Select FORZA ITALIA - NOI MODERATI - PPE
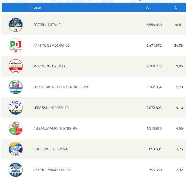Image resolution: width=186 pixels, height=180 pixels. click(x=61, y=87)
